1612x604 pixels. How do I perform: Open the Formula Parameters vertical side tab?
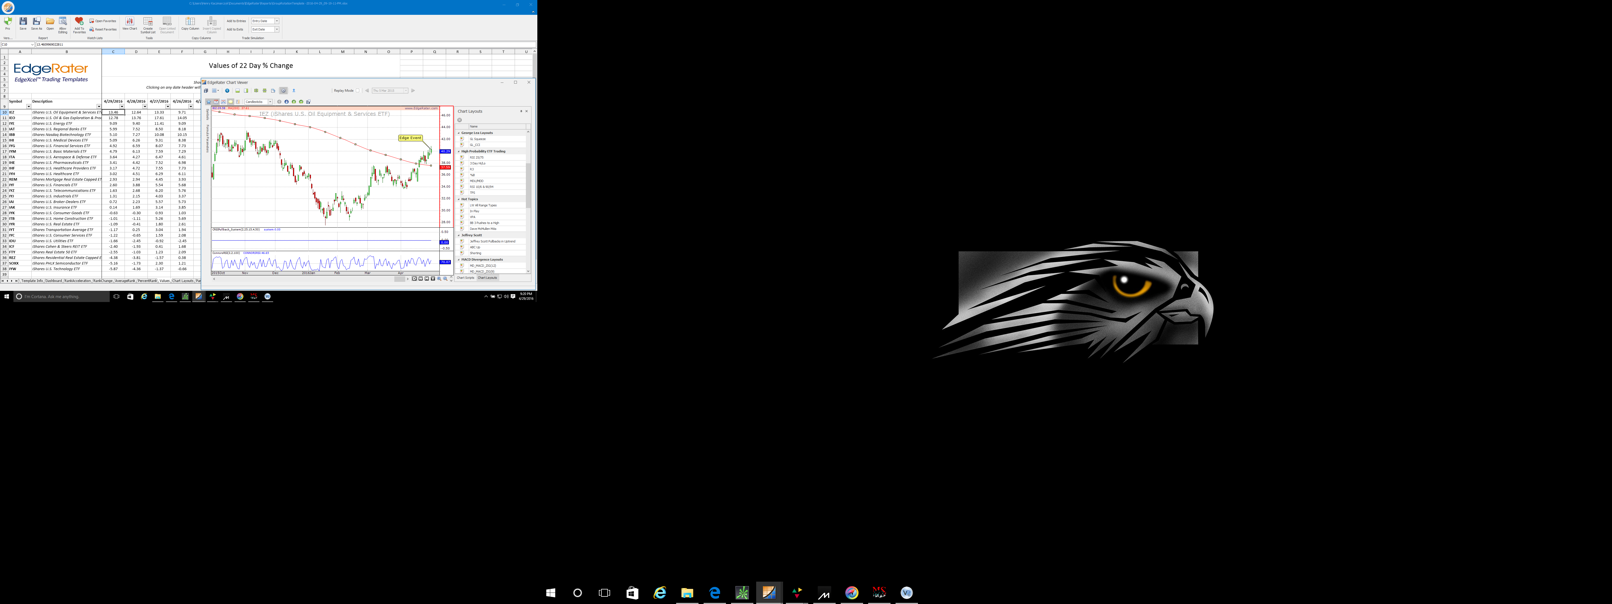(x=207, y=138)
